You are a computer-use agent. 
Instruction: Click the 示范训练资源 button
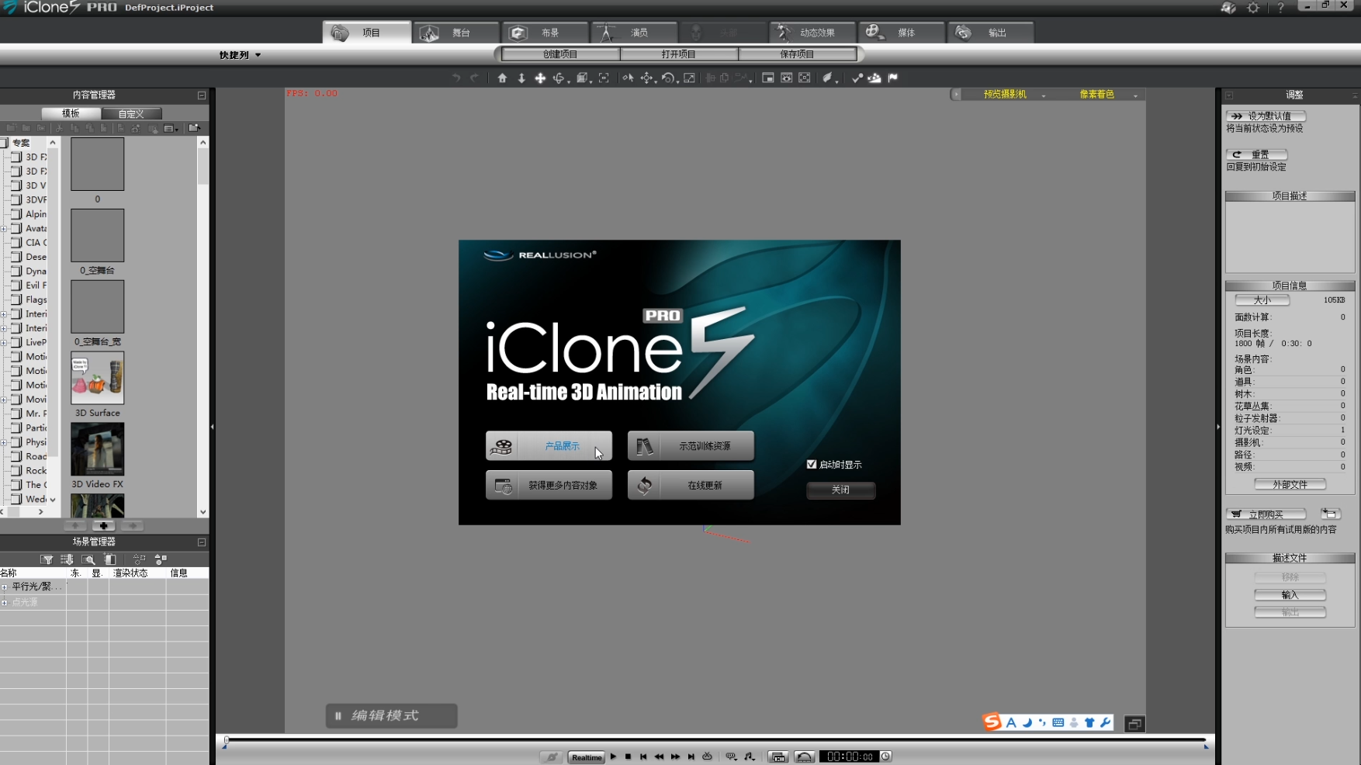pyautogui.click(x=691, y=446)
